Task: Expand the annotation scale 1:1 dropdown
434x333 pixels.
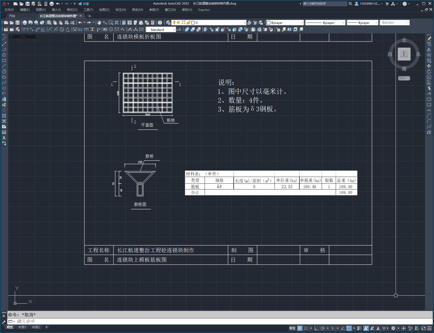Action: click(x=385, y=328)
